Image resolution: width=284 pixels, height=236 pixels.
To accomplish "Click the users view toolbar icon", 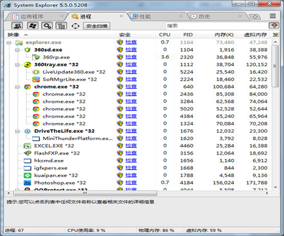I will click(17, 26).
